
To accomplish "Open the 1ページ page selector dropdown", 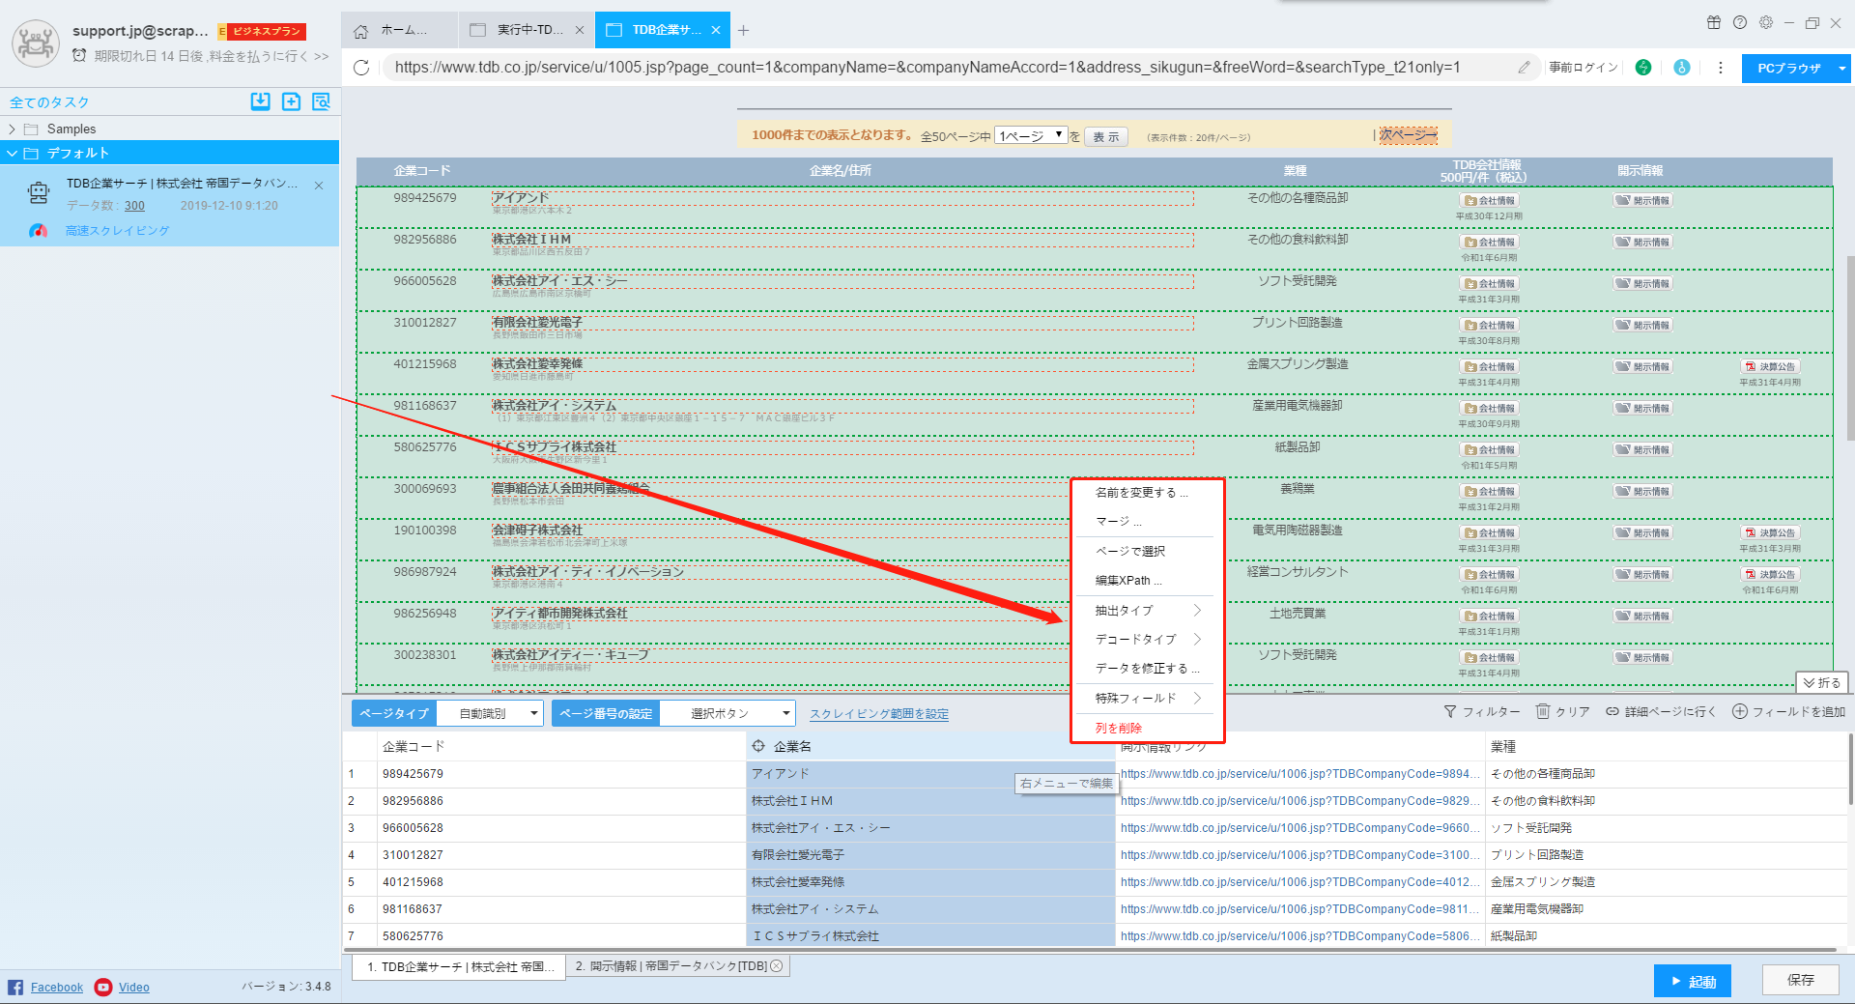I will pos(1030,136).
